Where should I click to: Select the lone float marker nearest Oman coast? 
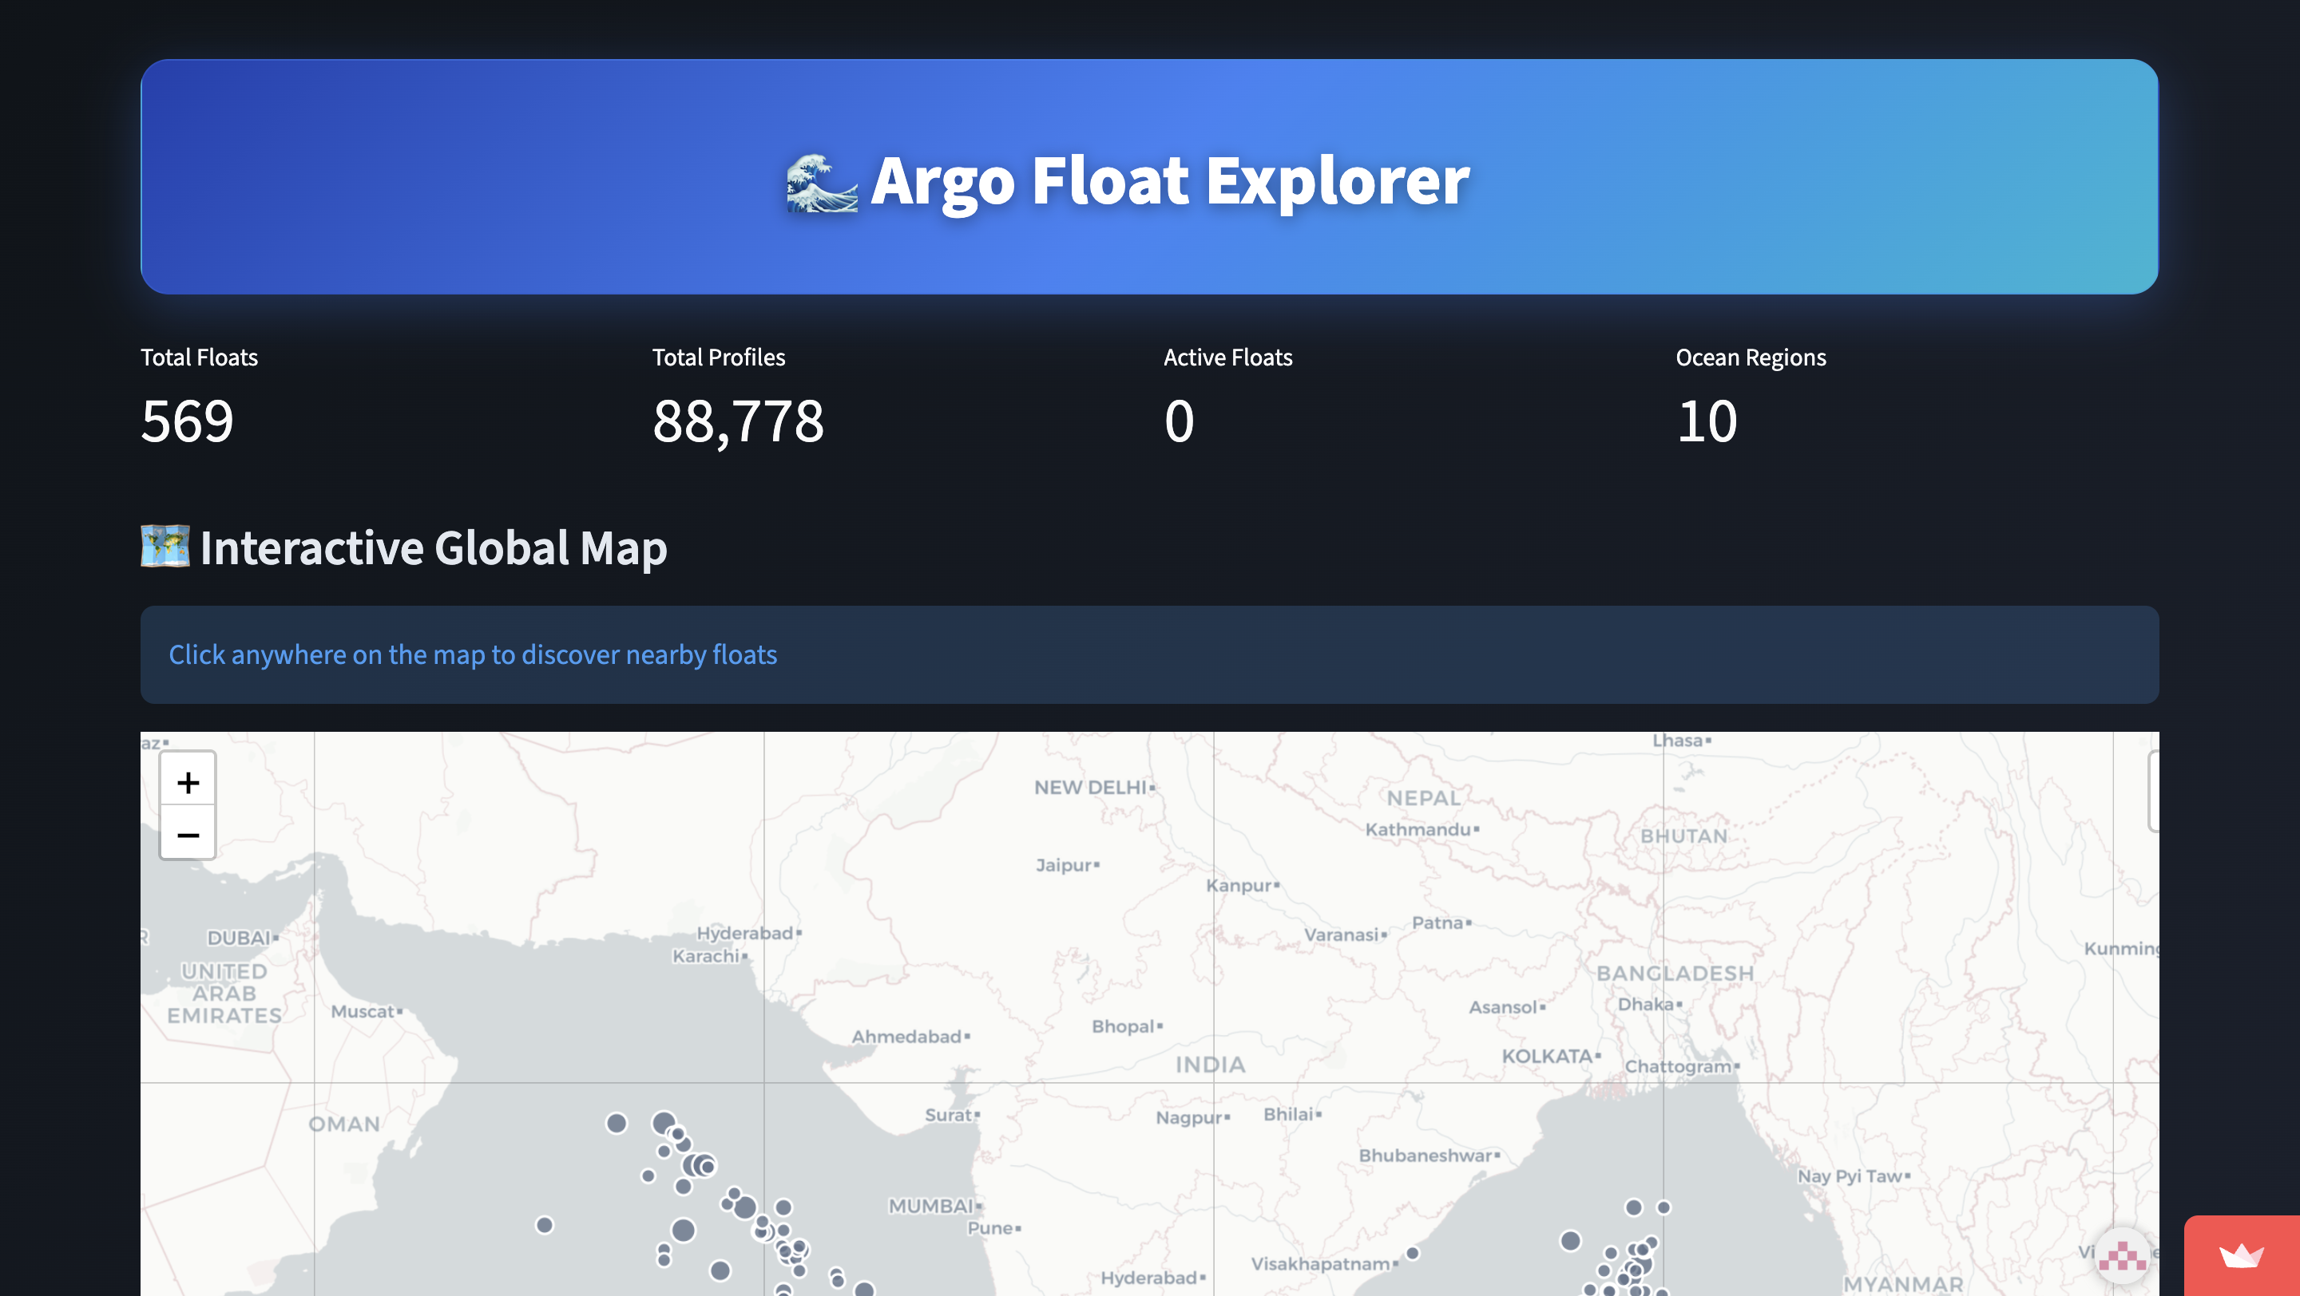click(x=544, y=1225)
